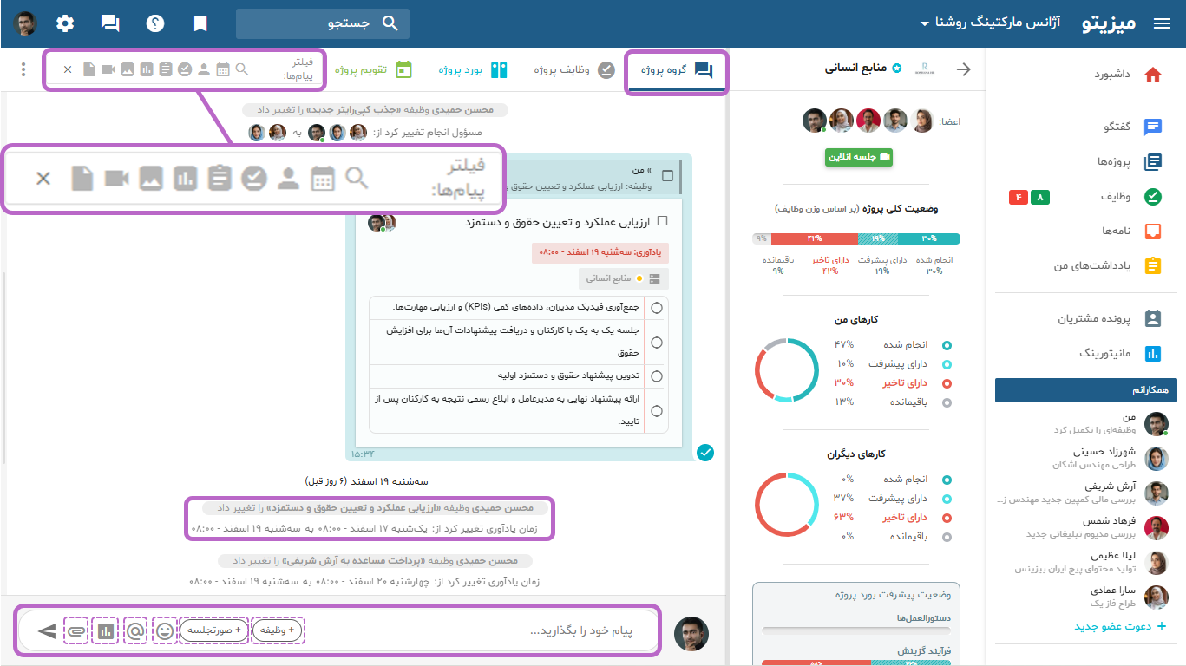Click the دستورالعمل‌ها board progress bar
1186x666 pixels.
[x=856, y=630]
